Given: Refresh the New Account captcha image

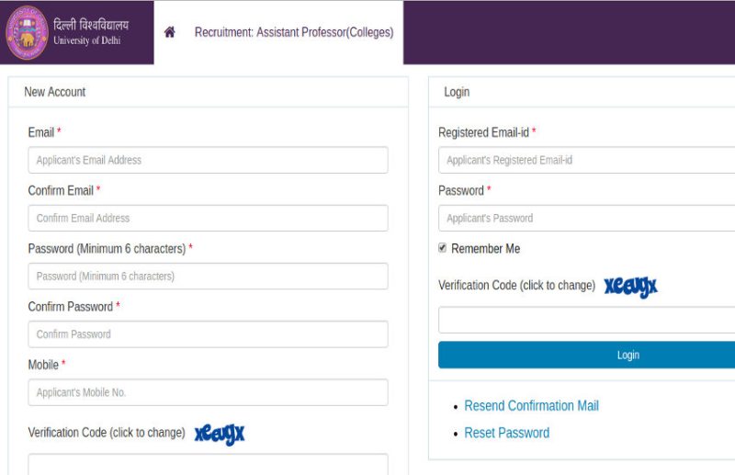Looking at the screenshot, I should tap(220, 434).
